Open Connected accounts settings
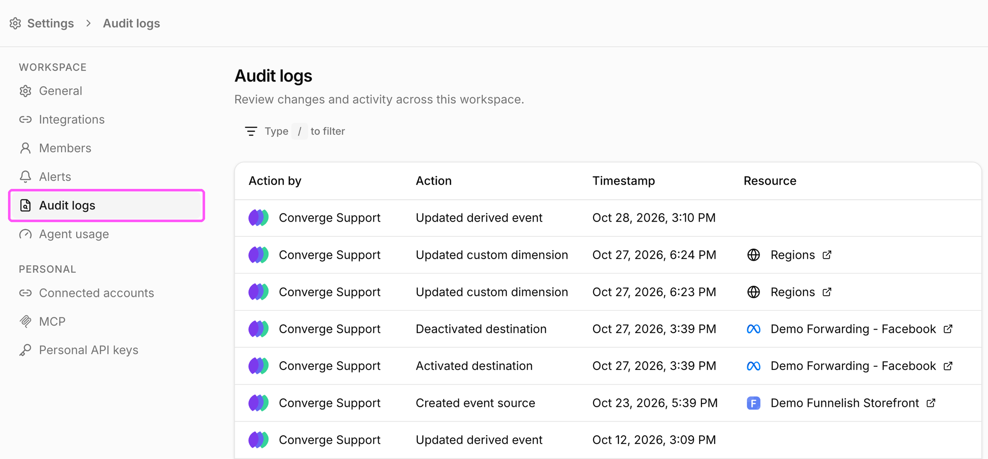 point(96,293)
